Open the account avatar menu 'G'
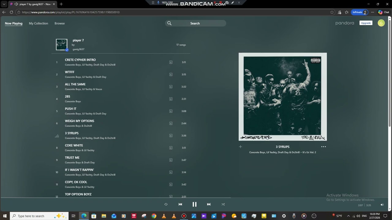This screenshot has height=220, width=392. (x=381, y=23)
